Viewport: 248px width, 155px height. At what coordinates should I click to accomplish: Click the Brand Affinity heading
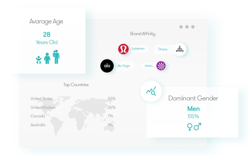coord(143,34)
